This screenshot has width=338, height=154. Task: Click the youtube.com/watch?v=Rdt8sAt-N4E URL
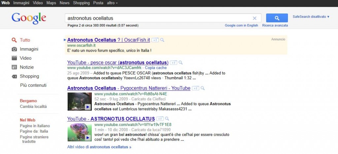[131, 94]
